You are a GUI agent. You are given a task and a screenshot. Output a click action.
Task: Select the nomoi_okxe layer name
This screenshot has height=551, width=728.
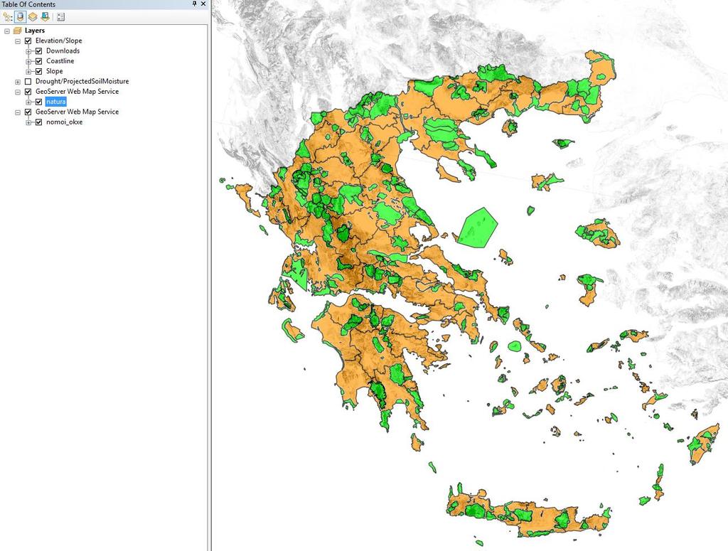tap(65, 122)
